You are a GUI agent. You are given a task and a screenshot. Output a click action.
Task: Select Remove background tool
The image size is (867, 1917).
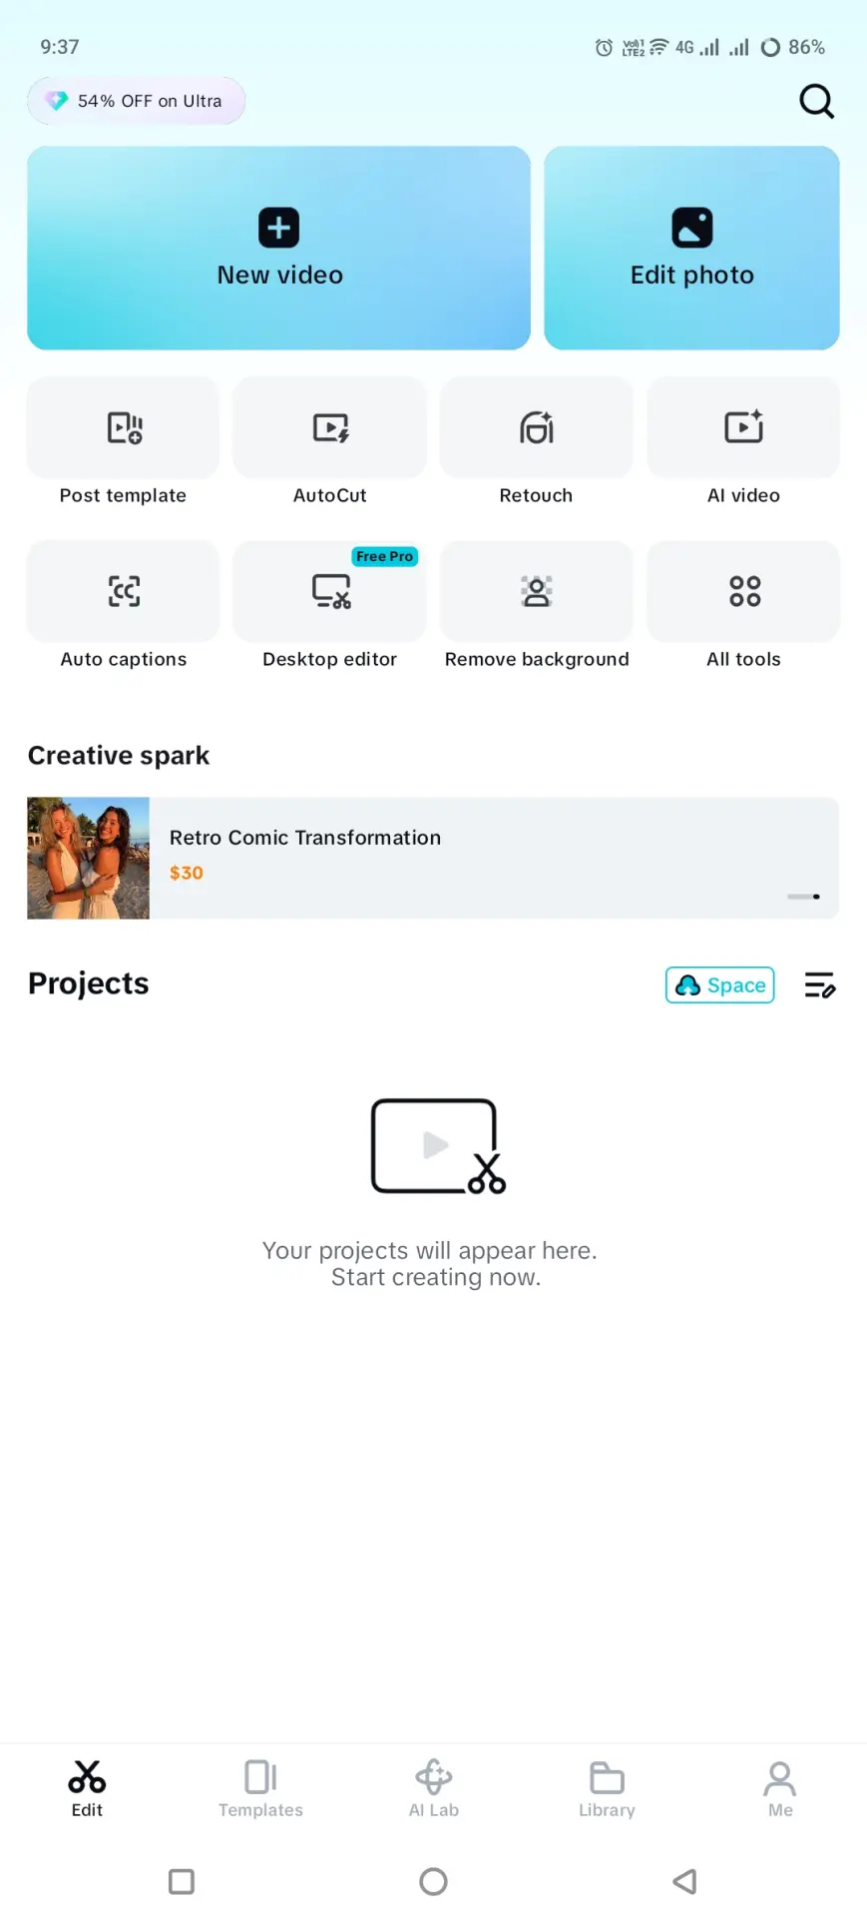pyautogui.click(x=537, y=591)
